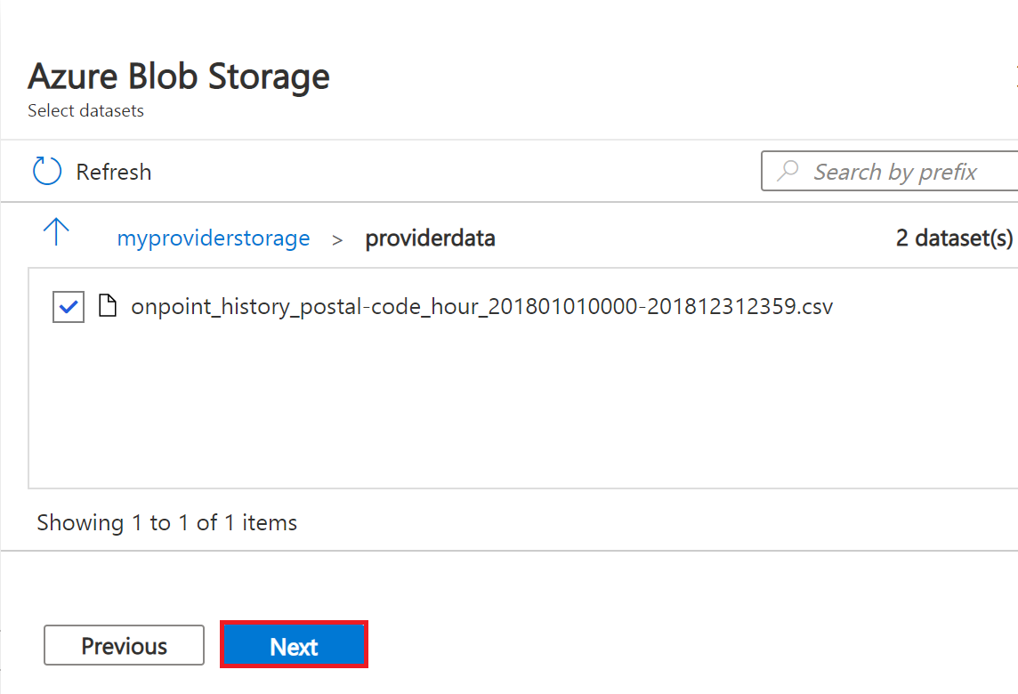Select the providerdata breadcrumb item

coord(430,238)
